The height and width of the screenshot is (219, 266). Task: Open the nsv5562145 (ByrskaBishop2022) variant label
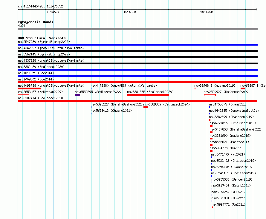44,54
